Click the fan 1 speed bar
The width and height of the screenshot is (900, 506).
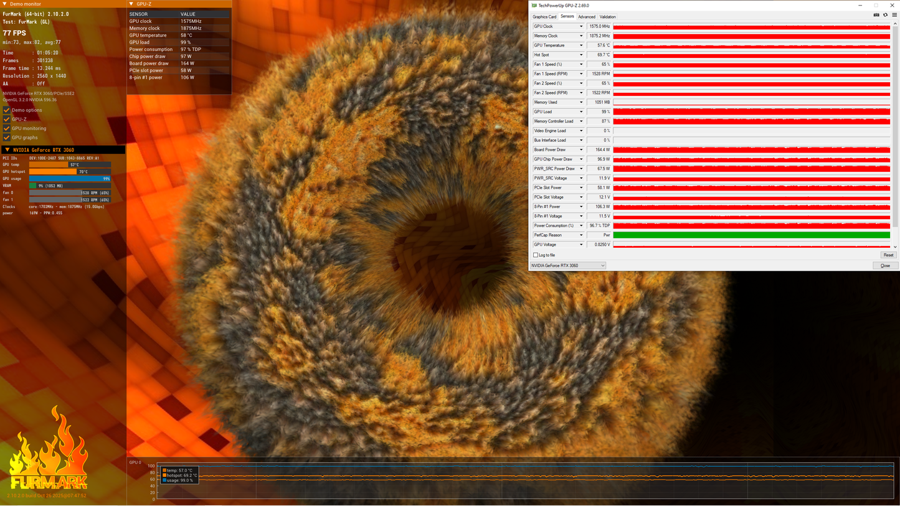pyautogui.click(x=70, y=200)
